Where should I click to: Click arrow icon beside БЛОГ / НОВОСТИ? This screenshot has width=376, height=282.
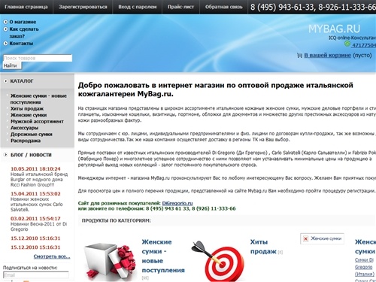(x=5, y=155)
